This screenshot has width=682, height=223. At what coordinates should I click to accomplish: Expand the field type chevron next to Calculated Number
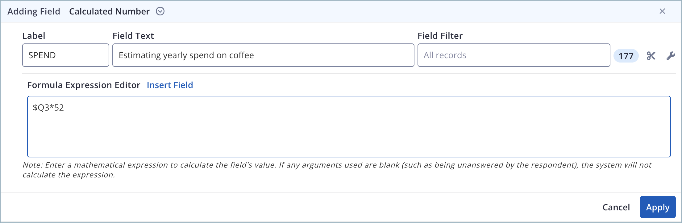[x=160, y=11]
